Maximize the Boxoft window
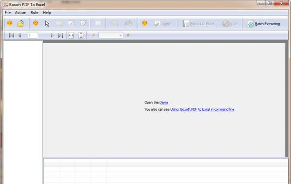 point(270,3)
